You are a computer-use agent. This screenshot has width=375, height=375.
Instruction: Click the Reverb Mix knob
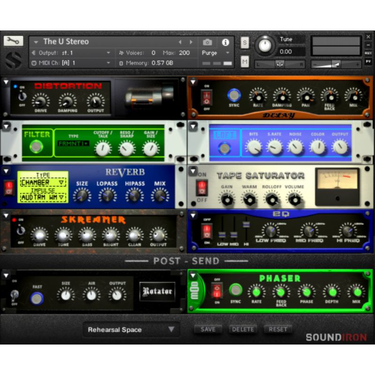pos(160,195)
